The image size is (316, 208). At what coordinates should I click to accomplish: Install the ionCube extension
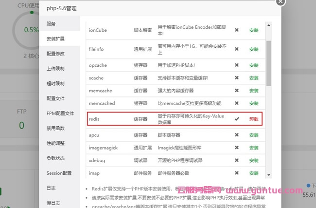coord(254,30)
